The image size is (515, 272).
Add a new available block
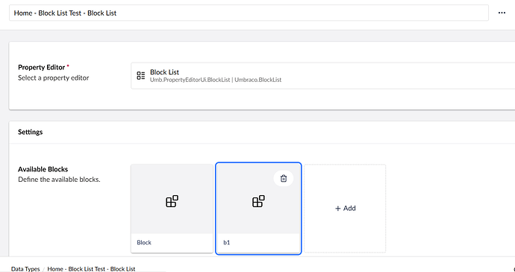coord(345,209)
